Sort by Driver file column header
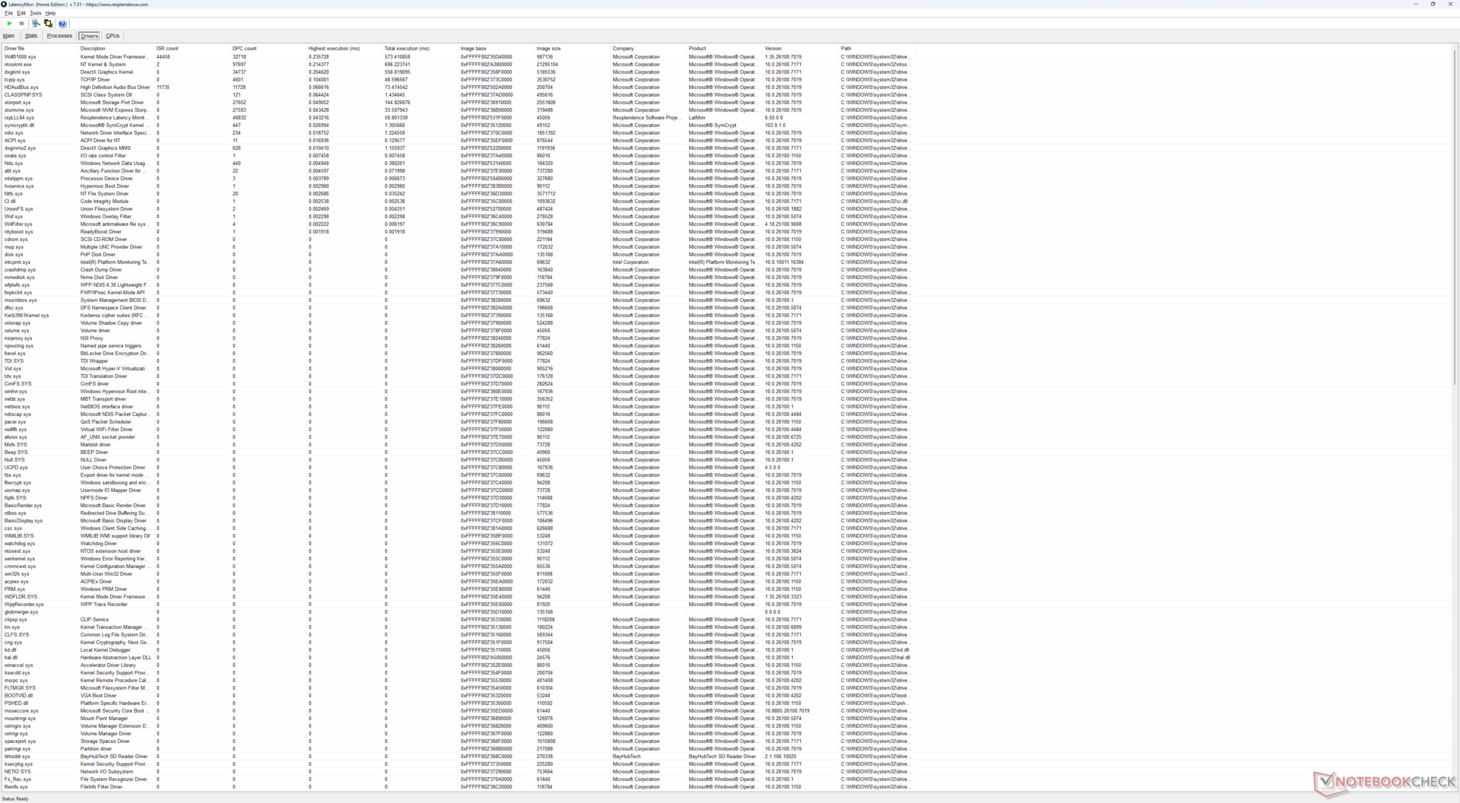The height and width of the screenshot is (803, 1460). tap(40, 49)
